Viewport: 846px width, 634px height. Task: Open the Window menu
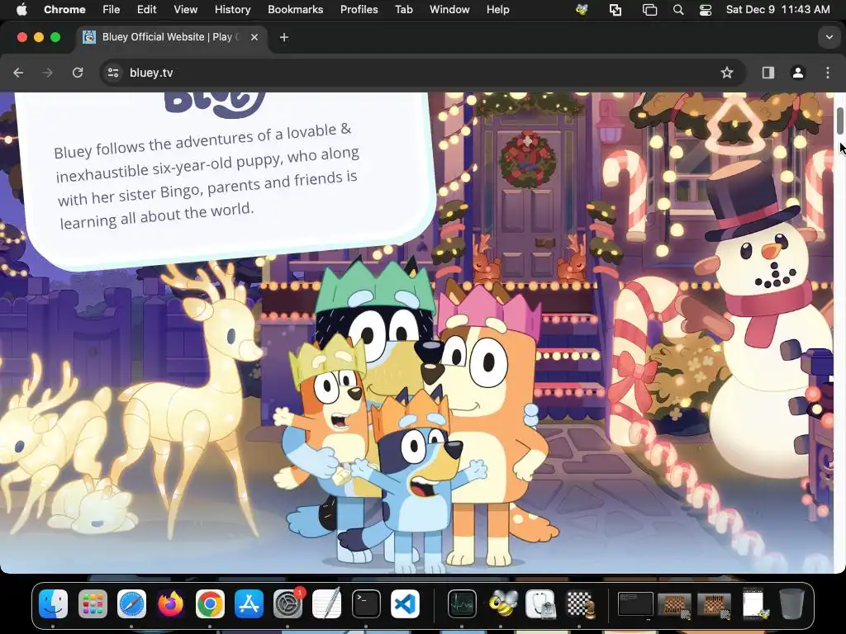coord(449,10)
